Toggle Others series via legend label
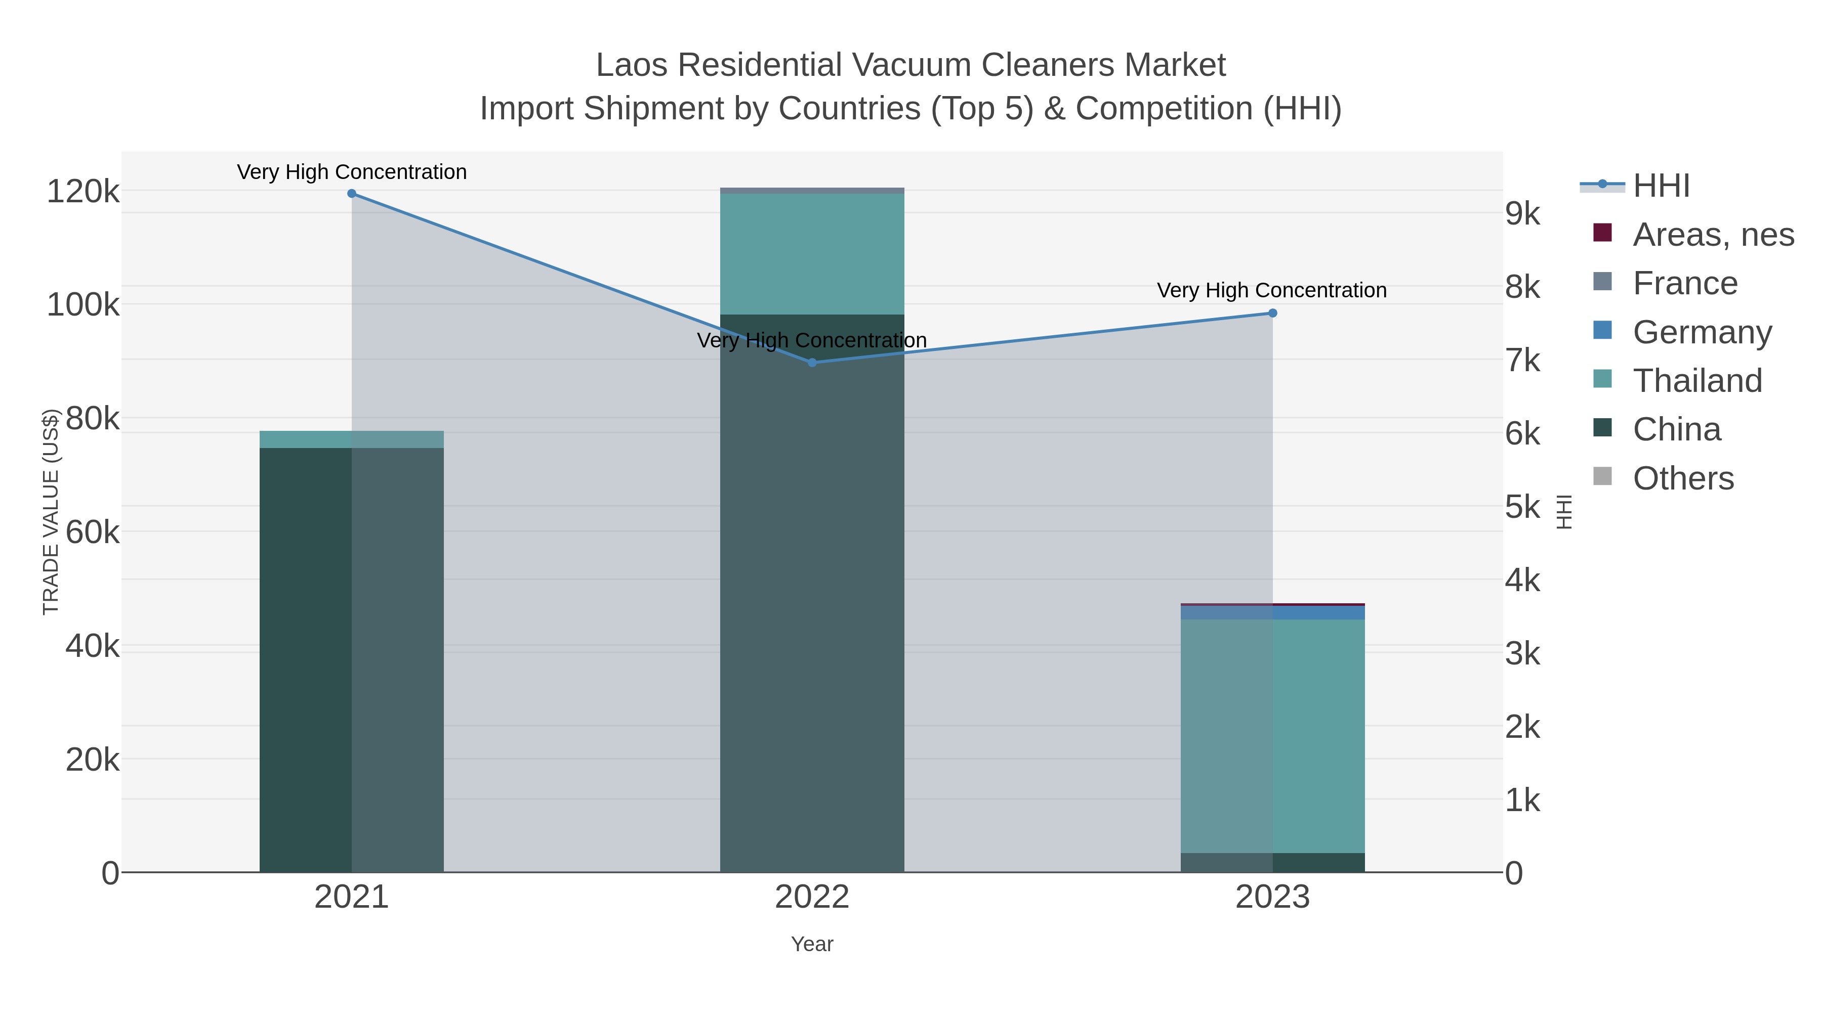This screenshot has width=1822, height=1024. (x=1683, y=478)
